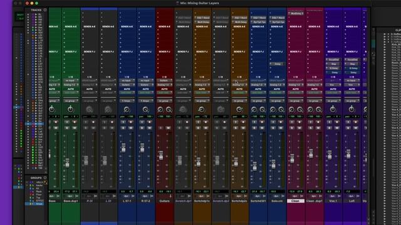The height and width of the screenshot is (225, 401).
Task: Open output selector on L 57-1 track
Action: coord(127,85)
